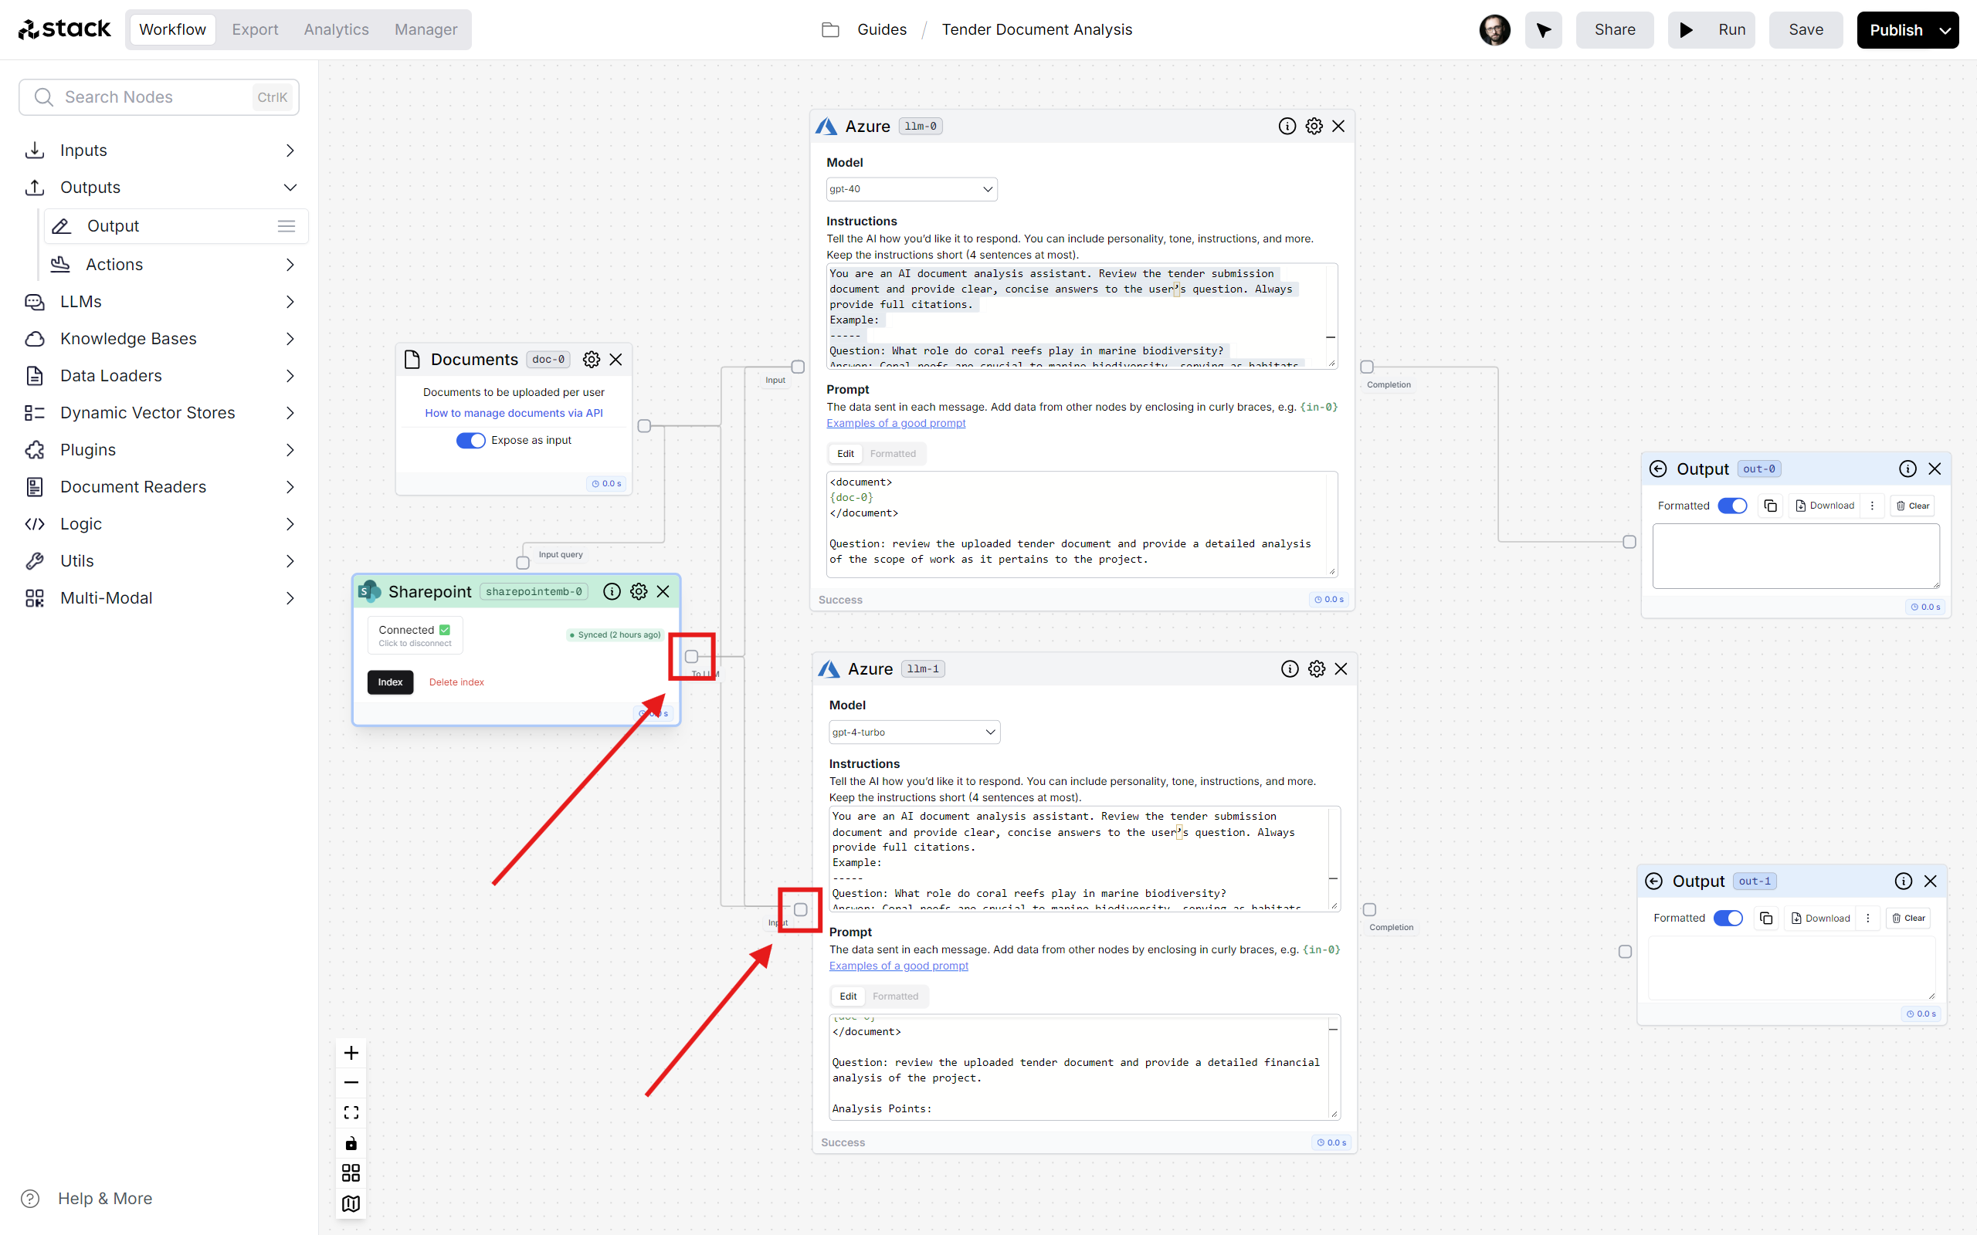Select the Workflow tab in top navigation
The width and height of the screenshot is (1977, 1235).
click(x=171, y=29)
